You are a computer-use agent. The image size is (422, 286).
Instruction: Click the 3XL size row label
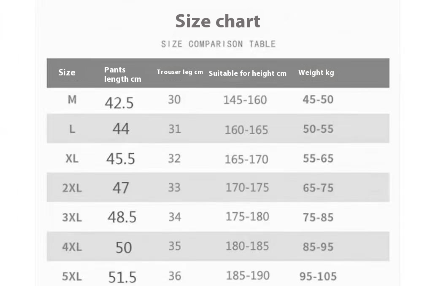(x=72, y=217)
